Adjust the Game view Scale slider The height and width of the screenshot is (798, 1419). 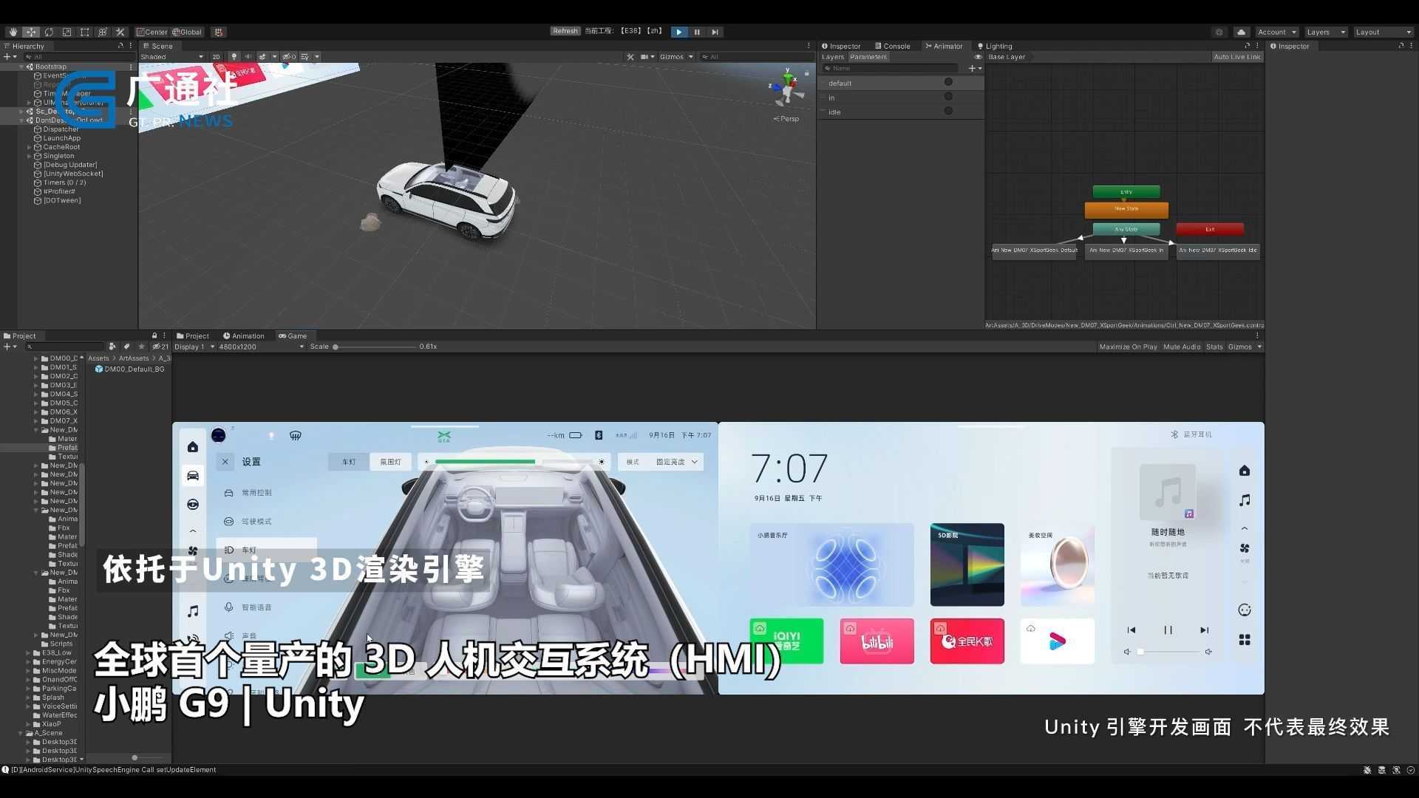click(x=336, y=347)
